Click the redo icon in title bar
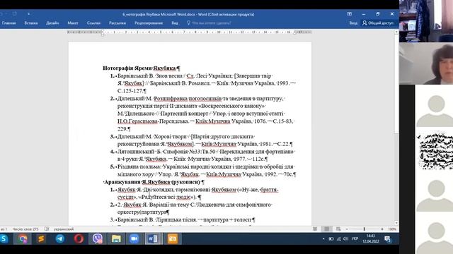Image resolution: width=453 pixels, height=254 pixels. pyautogui.click(x=14, y=14)
